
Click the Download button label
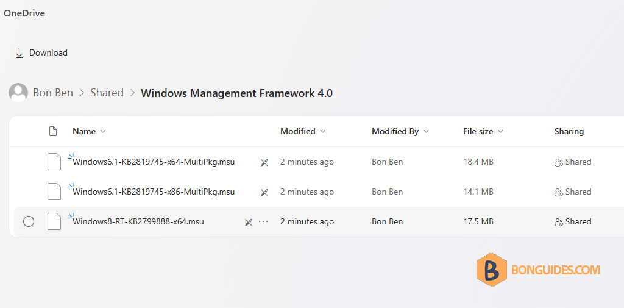[x=49, y=52]
